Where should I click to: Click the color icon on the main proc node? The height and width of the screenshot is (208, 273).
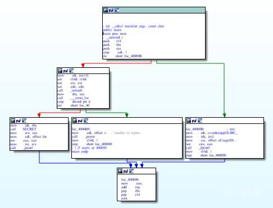point(106,10)
